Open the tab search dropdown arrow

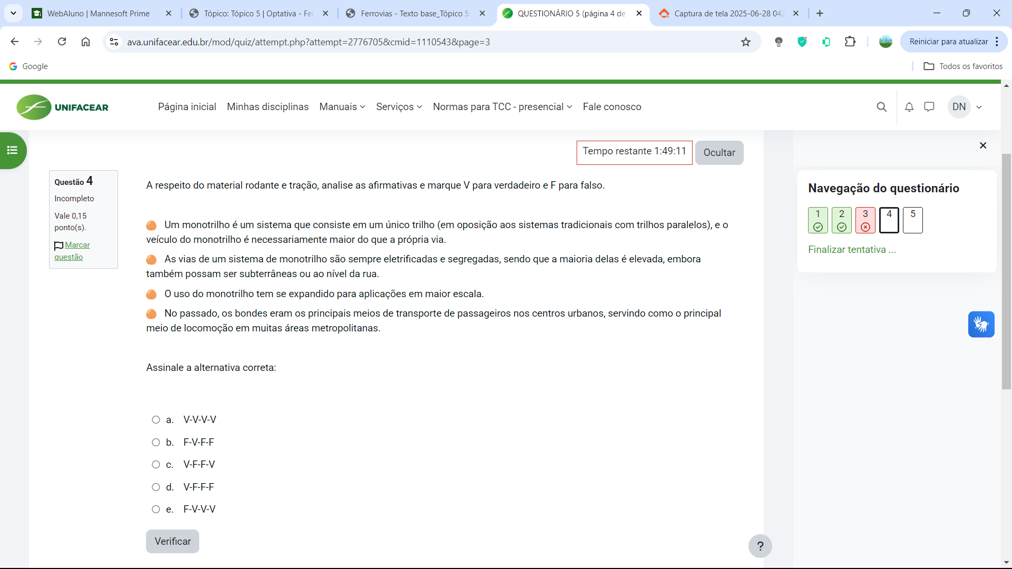[13, 13]
